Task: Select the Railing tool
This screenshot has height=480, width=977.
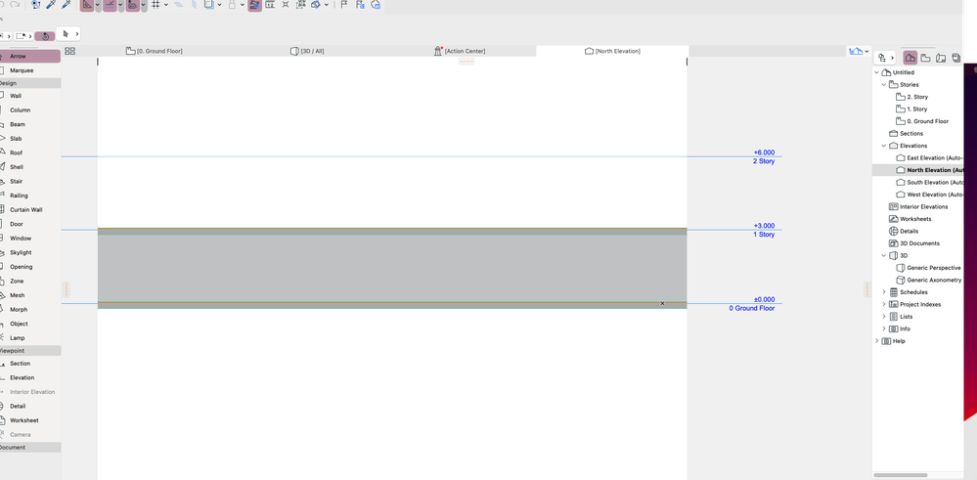Action: click(x=30, y=196)
